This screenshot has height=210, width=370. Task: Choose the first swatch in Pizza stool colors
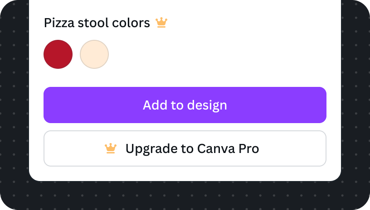point(58,54)
